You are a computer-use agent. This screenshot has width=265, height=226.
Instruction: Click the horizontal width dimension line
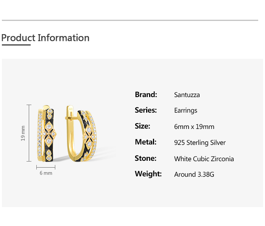click(x=46, y=167)
